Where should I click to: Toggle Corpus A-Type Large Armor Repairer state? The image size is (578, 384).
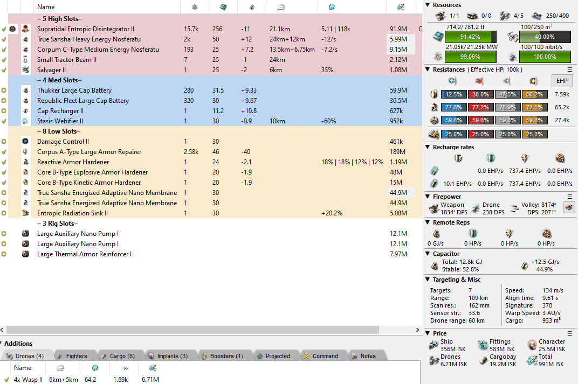4,152
